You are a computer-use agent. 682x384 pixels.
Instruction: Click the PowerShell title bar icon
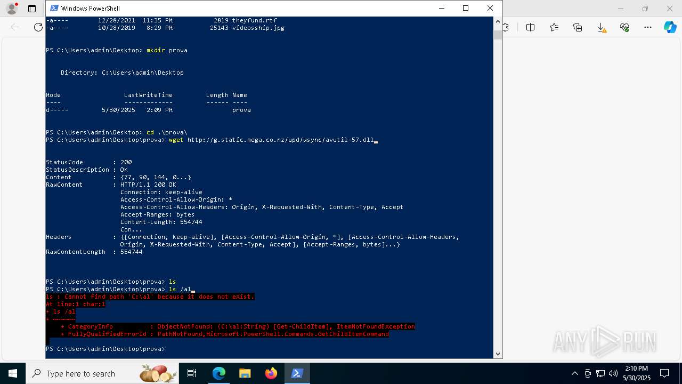pos(54,8)
